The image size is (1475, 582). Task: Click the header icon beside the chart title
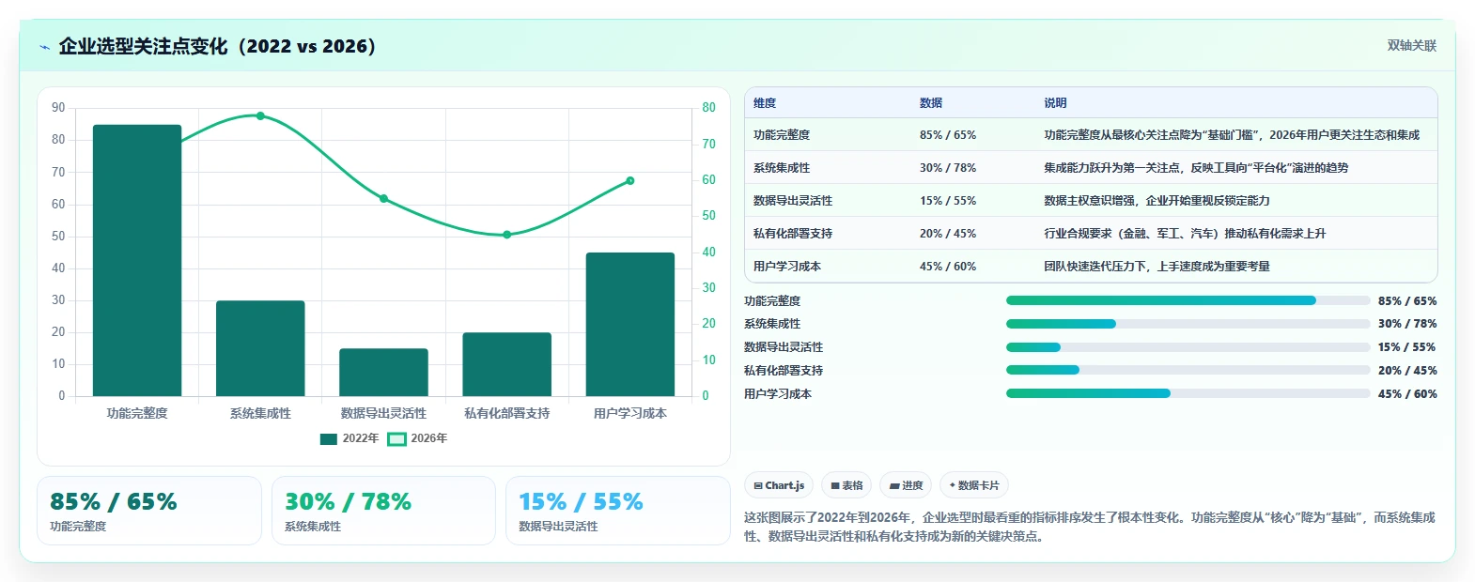pos(44,47)
